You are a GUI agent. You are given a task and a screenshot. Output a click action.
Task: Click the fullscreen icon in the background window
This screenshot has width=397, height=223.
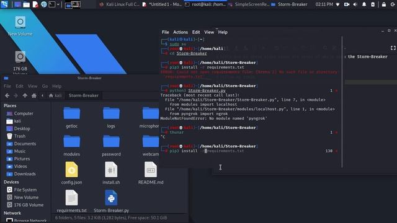[393, 48]
